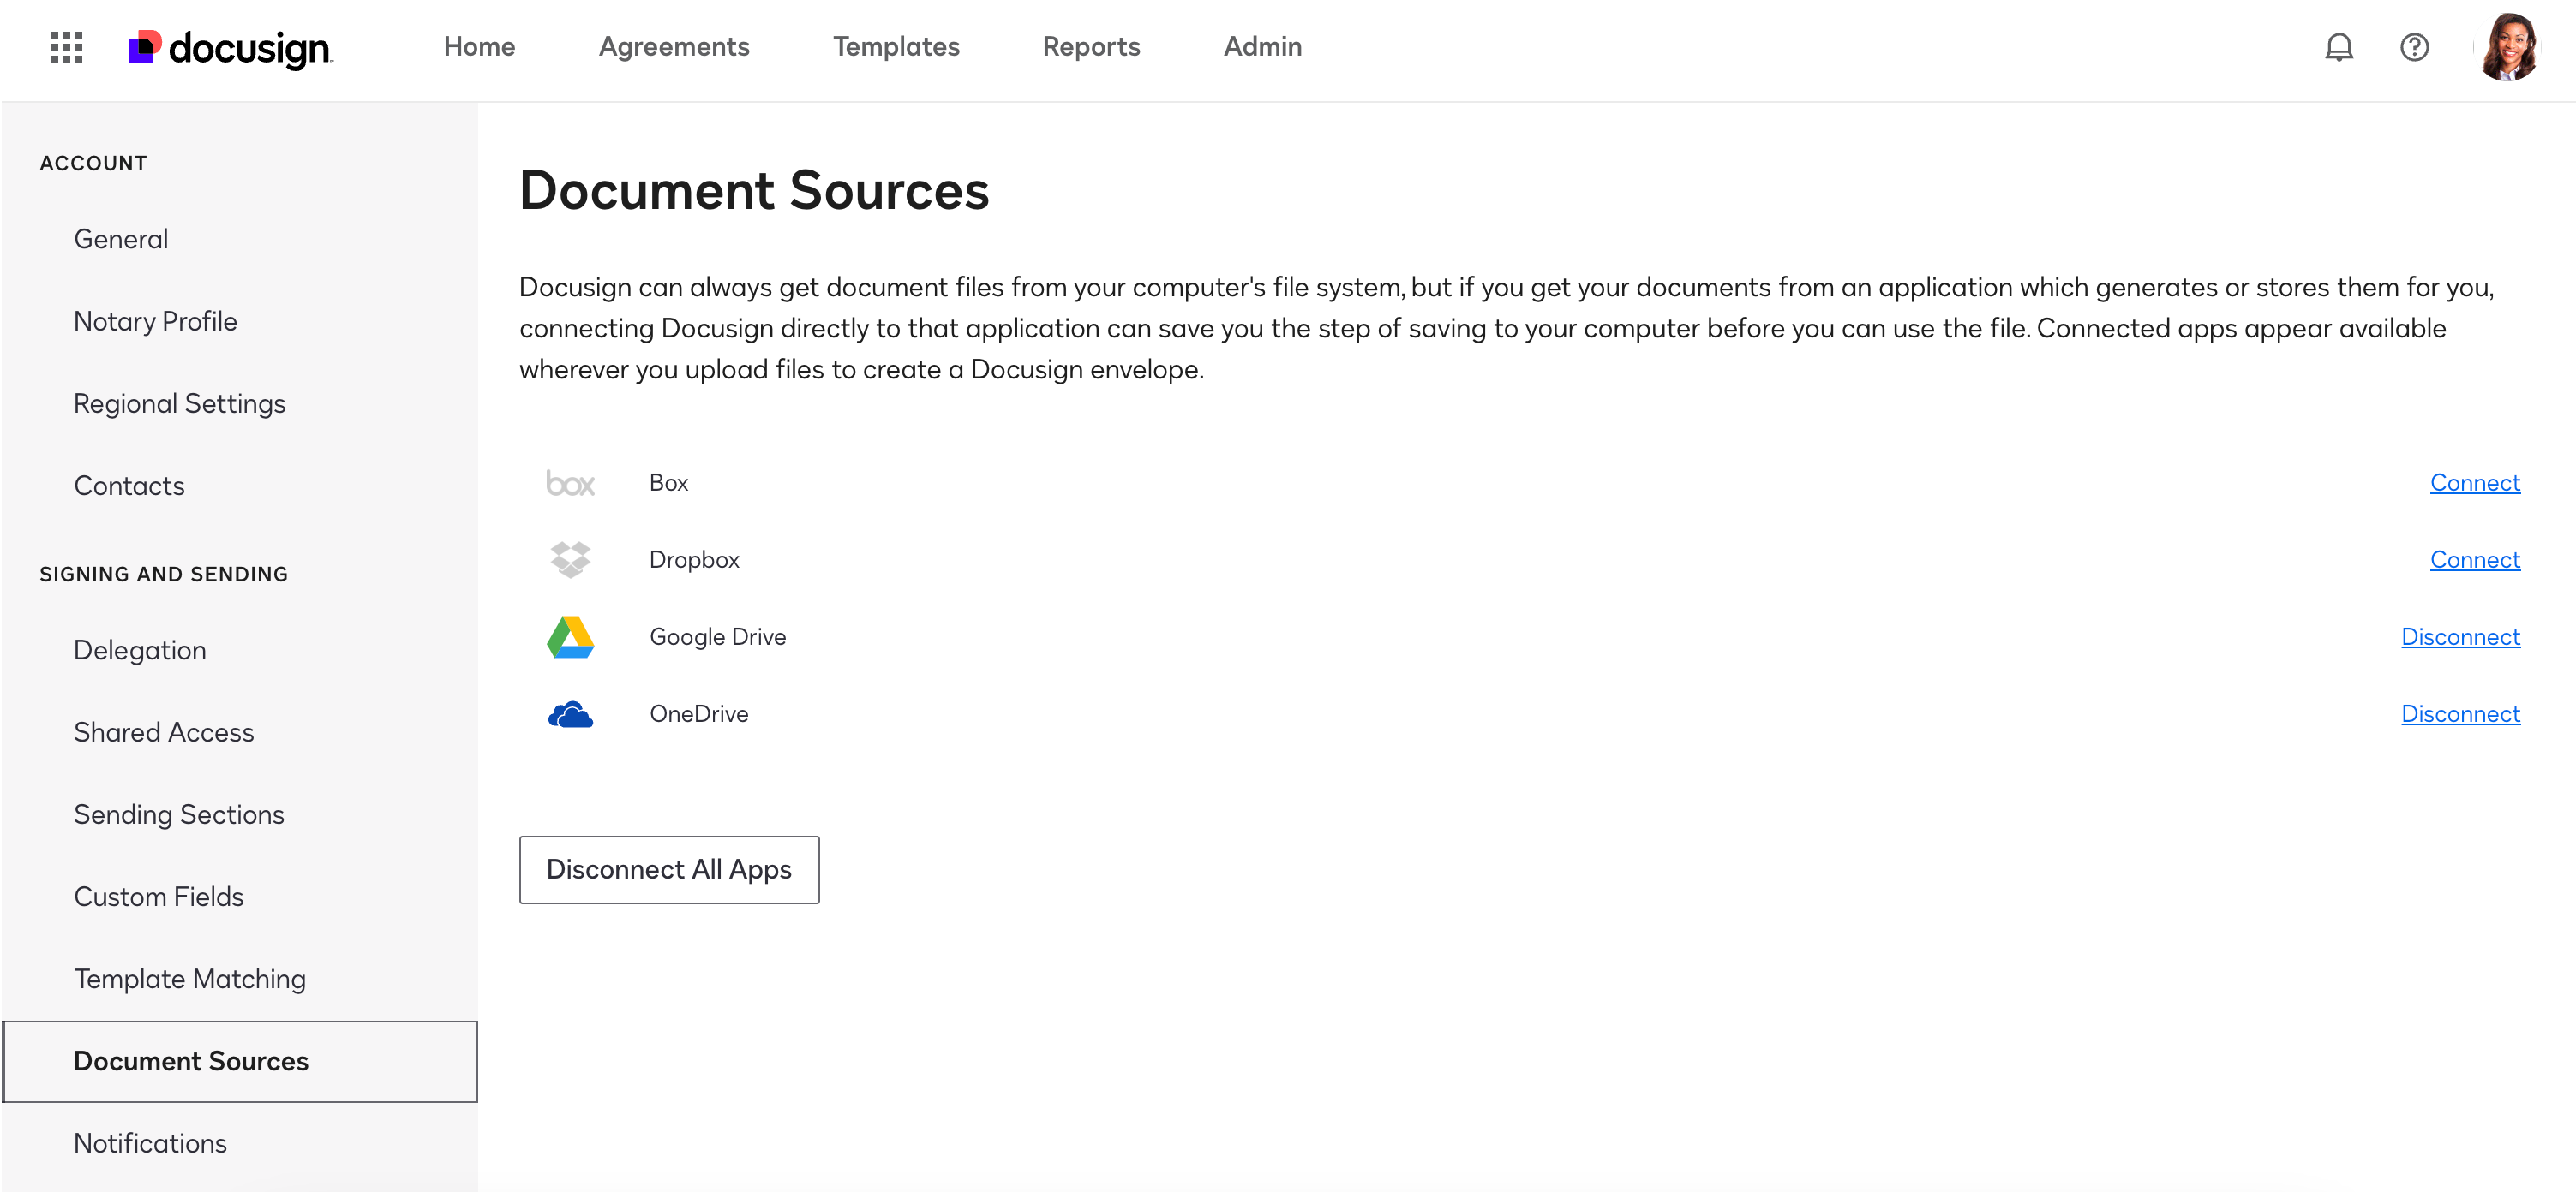2576x1192 pixels.
Task: Click the ACCOUNT section header
Action: coord(93,163)
